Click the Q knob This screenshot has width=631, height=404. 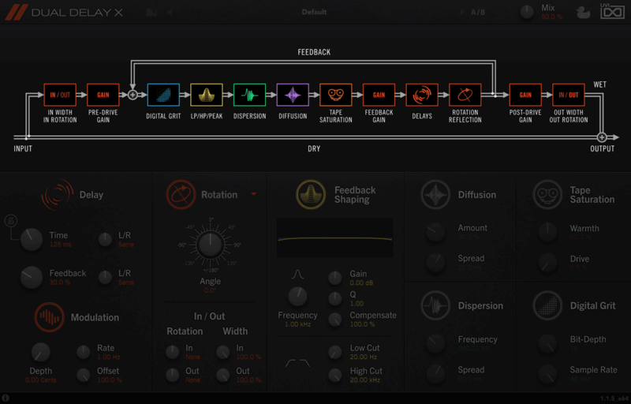[x=335, y=298]
